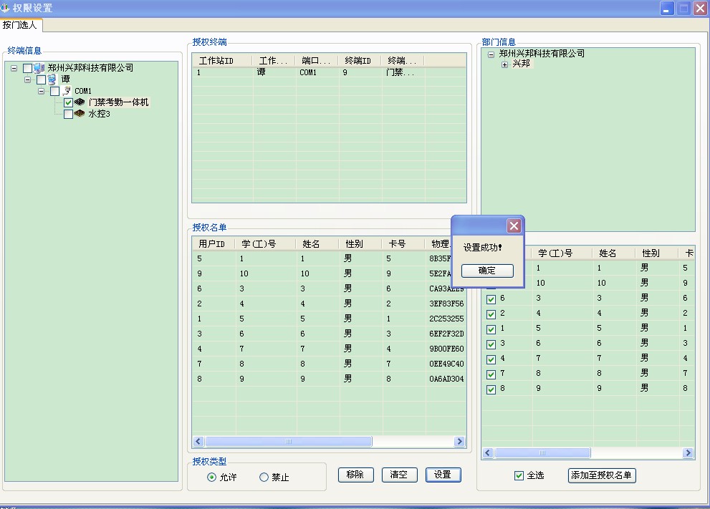
Task: Select 兴邦 in department tree
Action: 521,64
